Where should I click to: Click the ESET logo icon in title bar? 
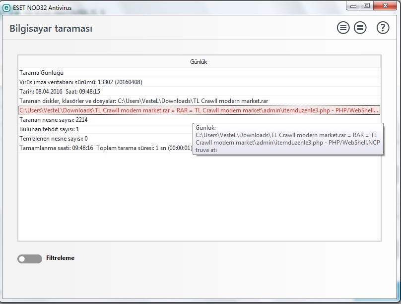click(6, 7)
